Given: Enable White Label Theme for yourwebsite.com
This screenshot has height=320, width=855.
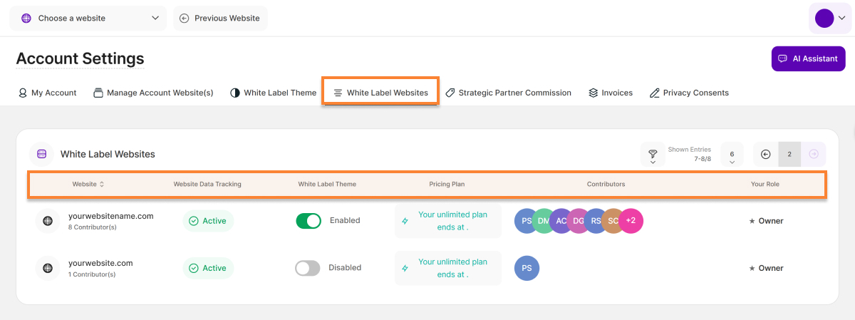Looking at the screenshot, I should [x=308, y=268].
